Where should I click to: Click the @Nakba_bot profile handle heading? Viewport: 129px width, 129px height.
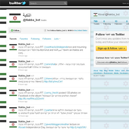[x=32, y=20]
